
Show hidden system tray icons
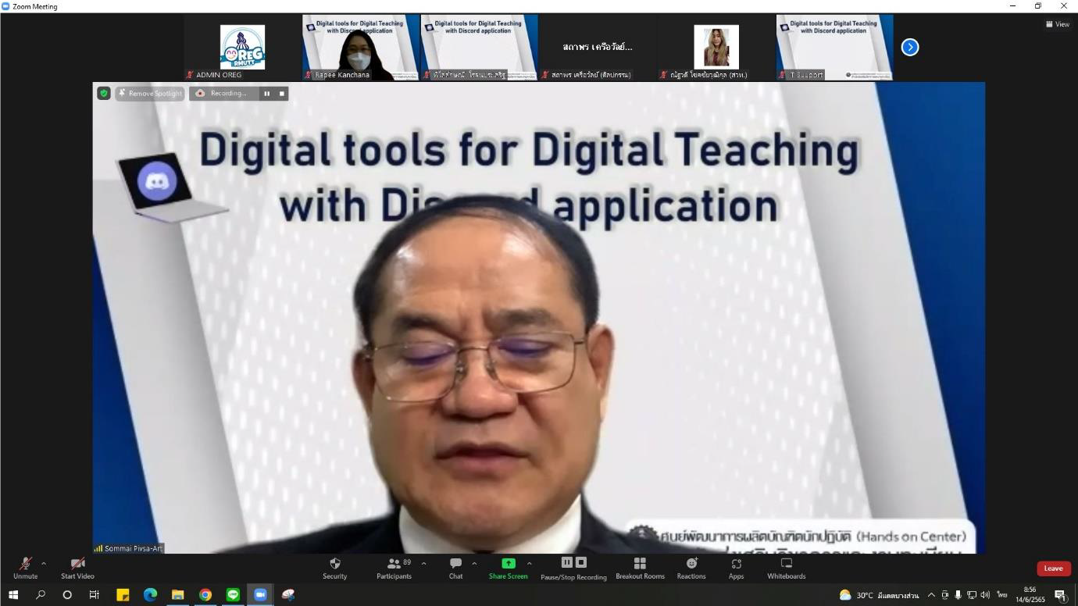tap(931, 595)
